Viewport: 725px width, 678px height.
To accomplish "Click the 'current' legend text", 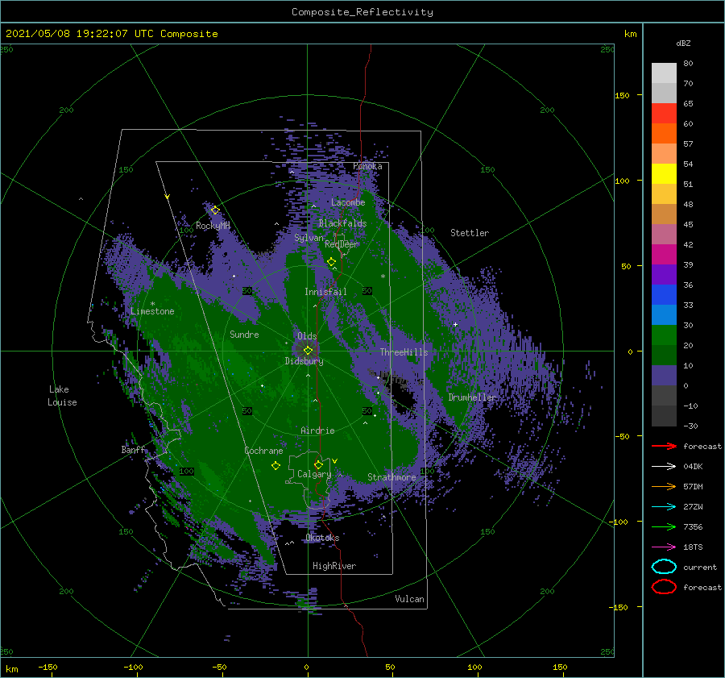I will tap(700, 567).
